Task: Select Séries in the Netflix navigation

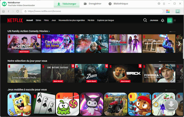Action: [x=38, y=20]
